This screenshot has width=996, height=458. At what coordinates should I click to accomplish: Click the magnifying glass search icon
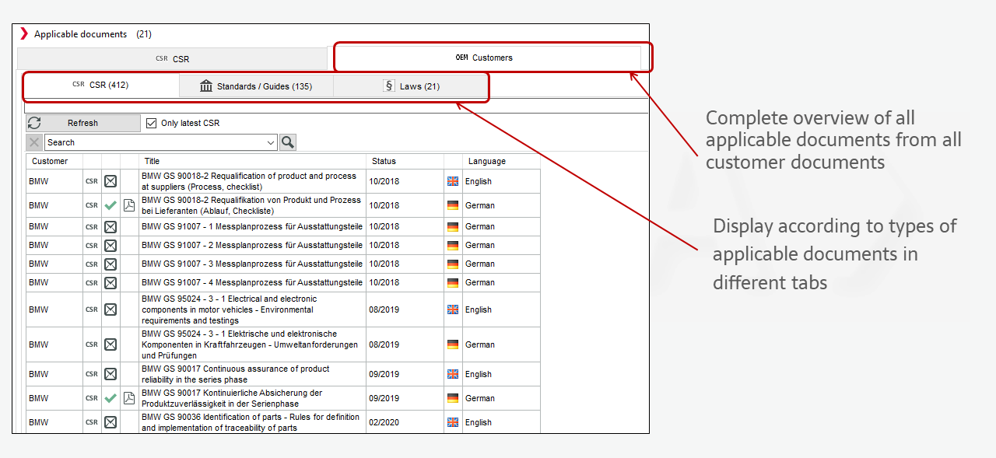coord(288,142)
